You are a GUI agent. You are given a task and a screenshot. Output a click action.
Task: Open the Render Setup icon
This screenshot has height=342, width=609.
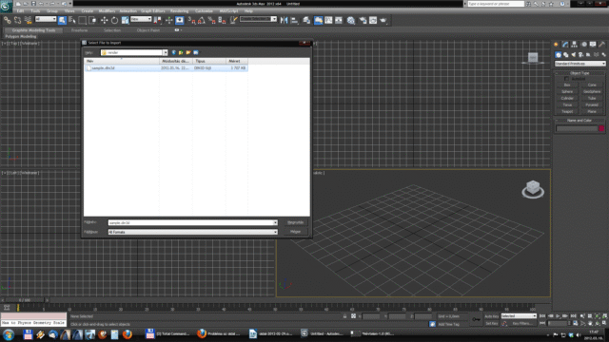tap(363, 20)
